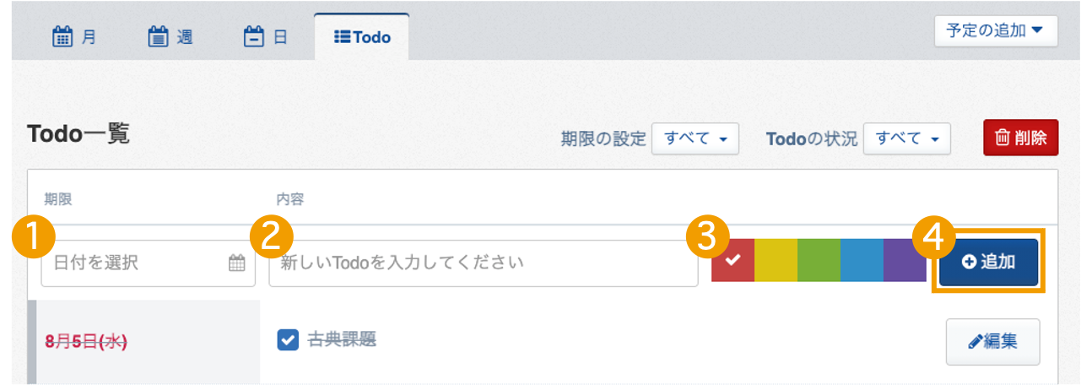Viewport: 1081px width, 385px height.
Task: Expand the 予定の追加 dropdown
Action: 996,31
